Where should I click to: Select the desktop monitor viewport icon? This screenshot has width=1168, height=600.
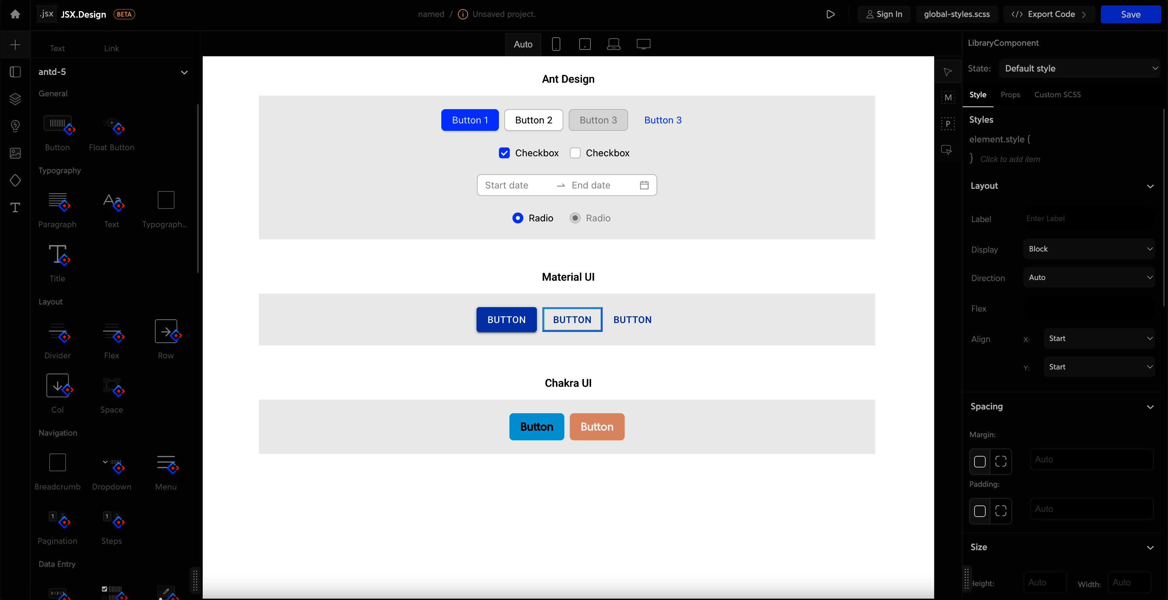pos(643,44)
